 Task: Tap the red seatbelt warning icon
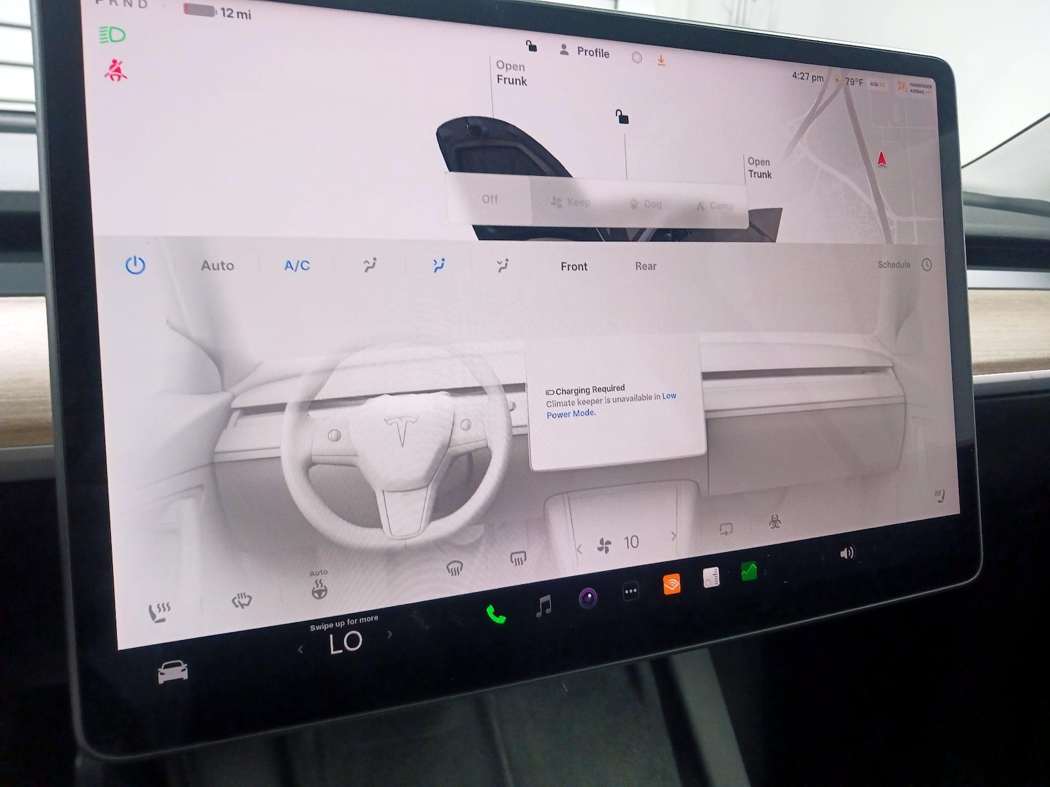coord(115,70)
